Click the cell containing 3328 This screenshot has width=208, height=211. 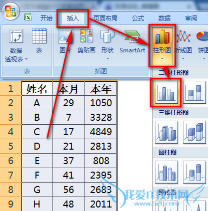[x=101, y=117]
